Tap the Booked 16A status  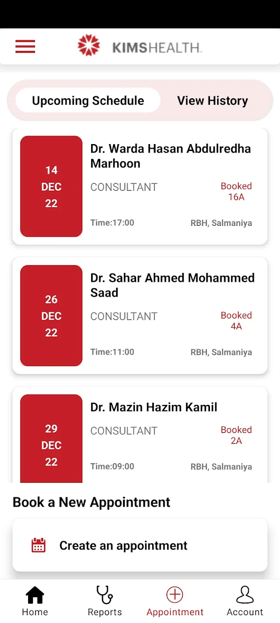(236, 191)
